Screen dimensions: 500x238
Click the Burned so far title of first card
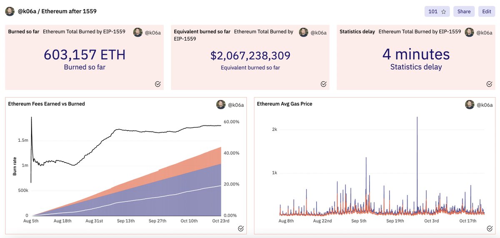click(25, 31)
